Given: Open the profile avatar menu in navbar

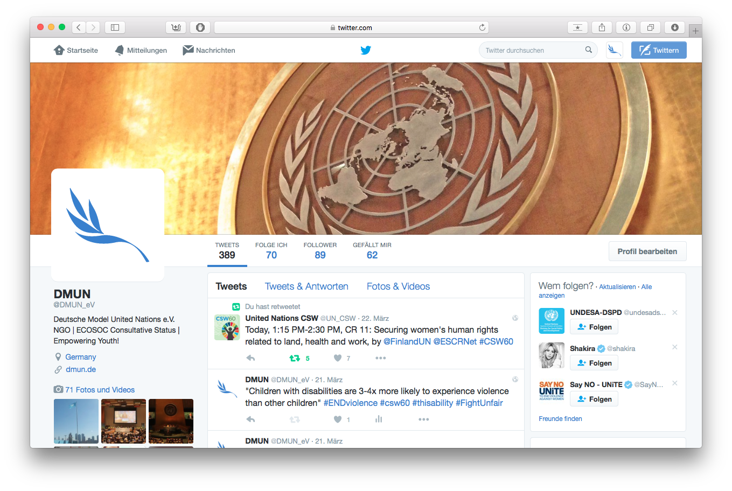Looking at the screenshot, I should pyautogui.click(x=614, y=50).
